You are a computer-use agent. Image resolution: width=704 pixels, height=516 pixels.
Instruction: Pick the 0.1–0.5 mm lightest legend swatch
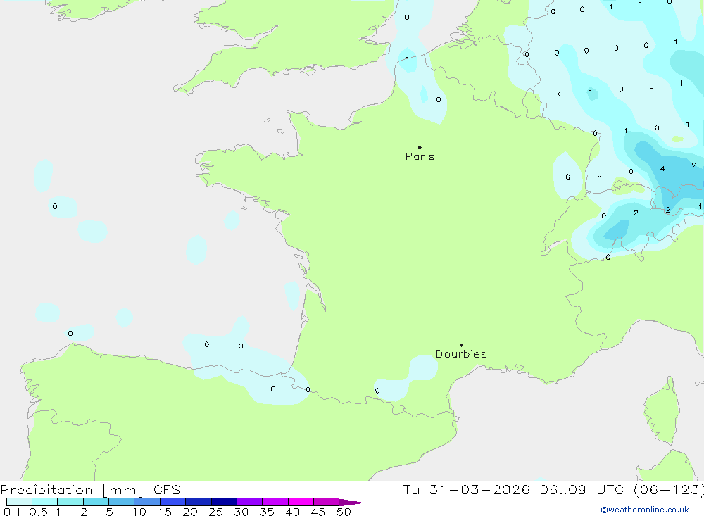pyautogui.click(x=19, y=502)
